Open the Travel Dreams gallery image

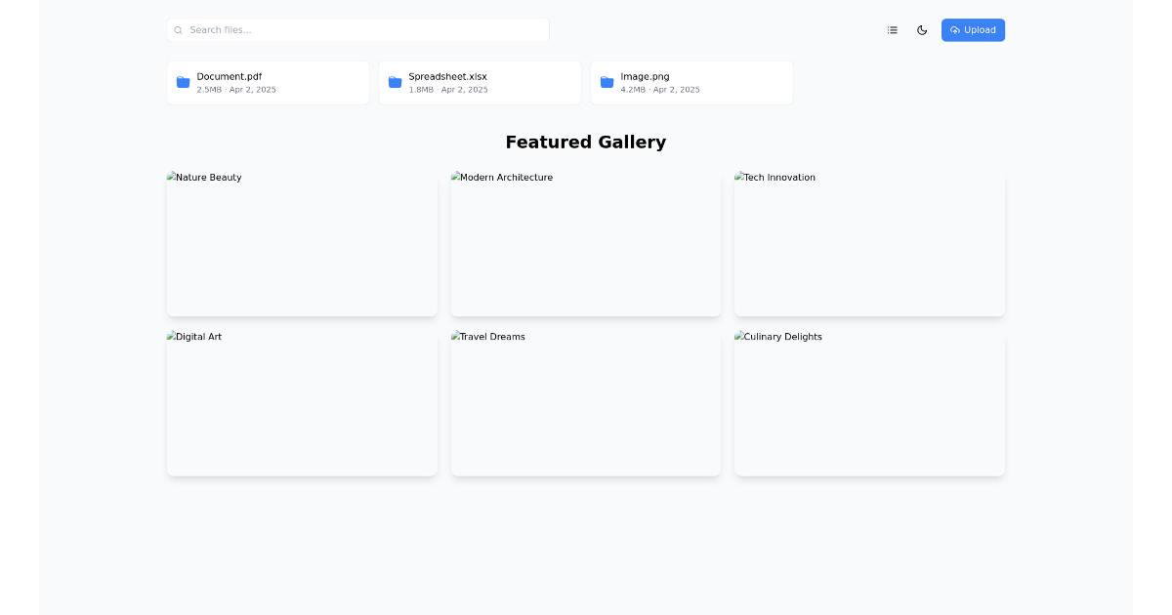[x=585, y=402]
